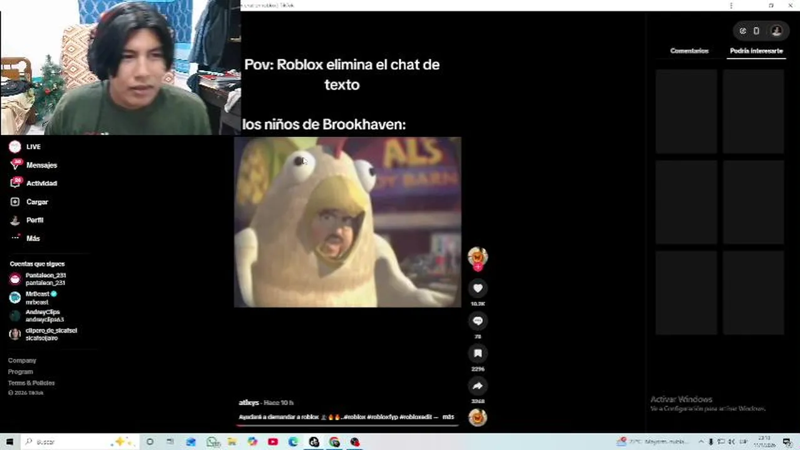
Task: Expand the Company footer link
Action: [22, 361]
